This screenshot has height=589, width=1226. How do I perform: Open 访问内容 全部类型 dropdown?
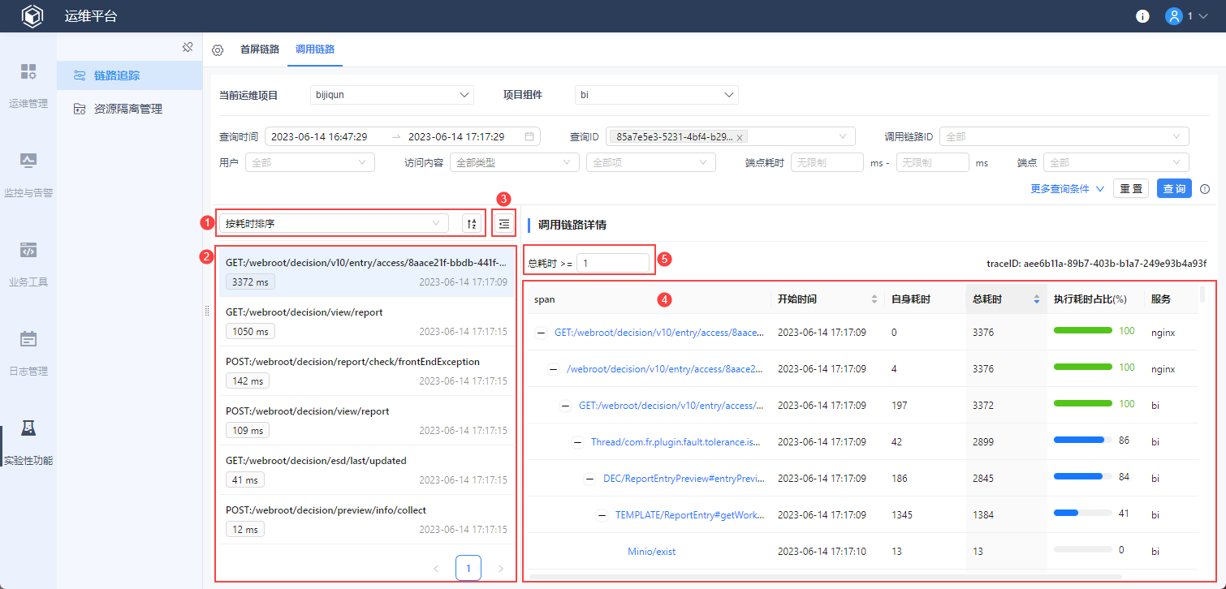tap(515, 162)
